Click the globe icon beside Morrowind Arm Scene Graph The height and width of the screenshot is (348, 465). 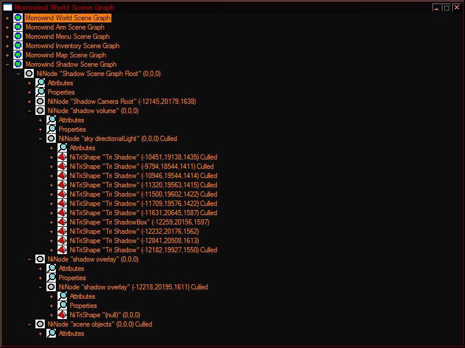[x=18, y=27]
